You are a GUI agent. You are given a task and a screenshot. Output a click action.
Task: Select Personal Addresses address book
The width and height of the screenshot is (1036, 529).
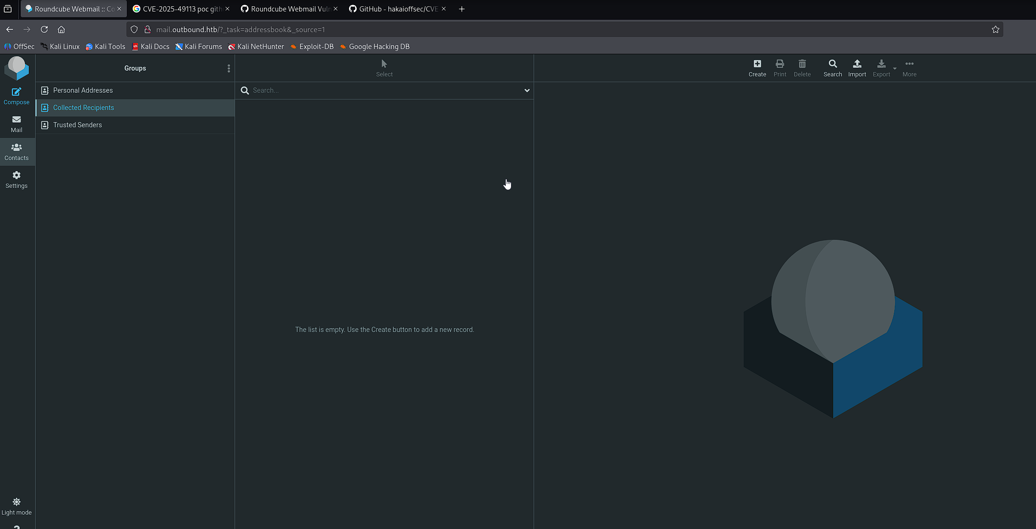coord(83,90)
